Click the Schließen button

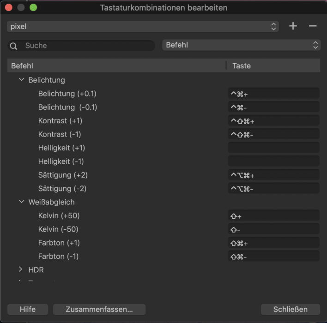(x=291, y=309)
